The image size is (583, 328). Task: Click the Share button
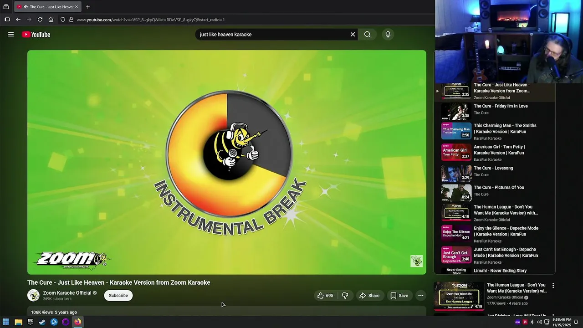coord(369,296)
